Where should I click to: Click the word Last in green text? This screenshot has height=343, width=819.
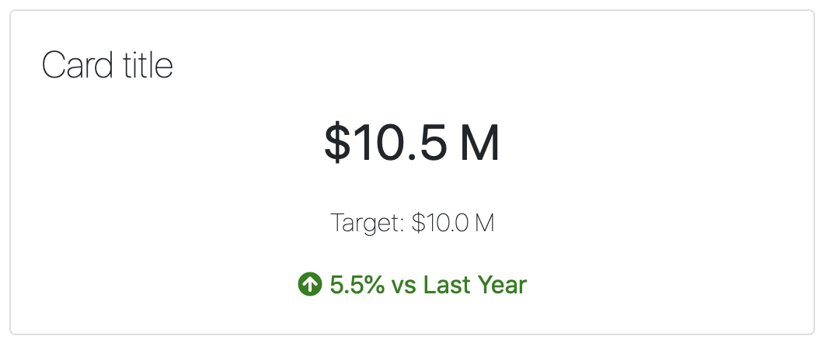[447, 285]
